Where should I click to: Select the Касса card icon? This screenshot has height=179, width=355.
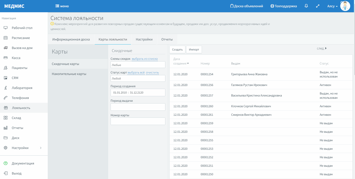pyautogui.click(x=6, y=58)
